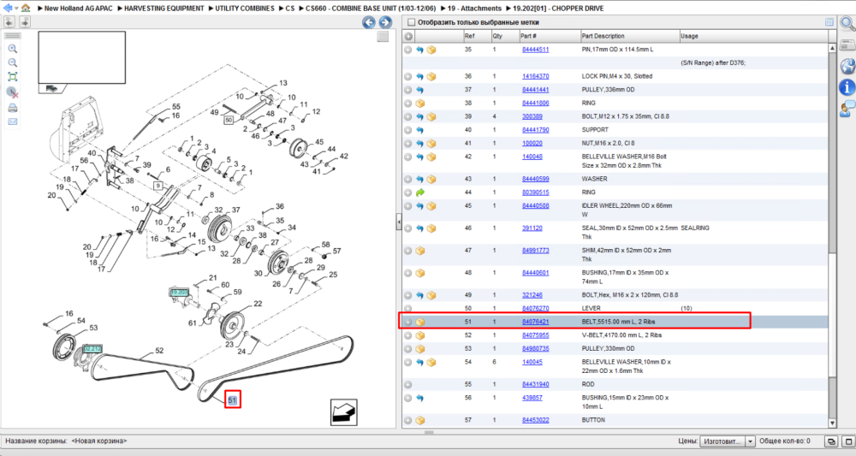856x456 pixels.
Task: Open part number 84444511 link
Action: (x=536, y=50)
